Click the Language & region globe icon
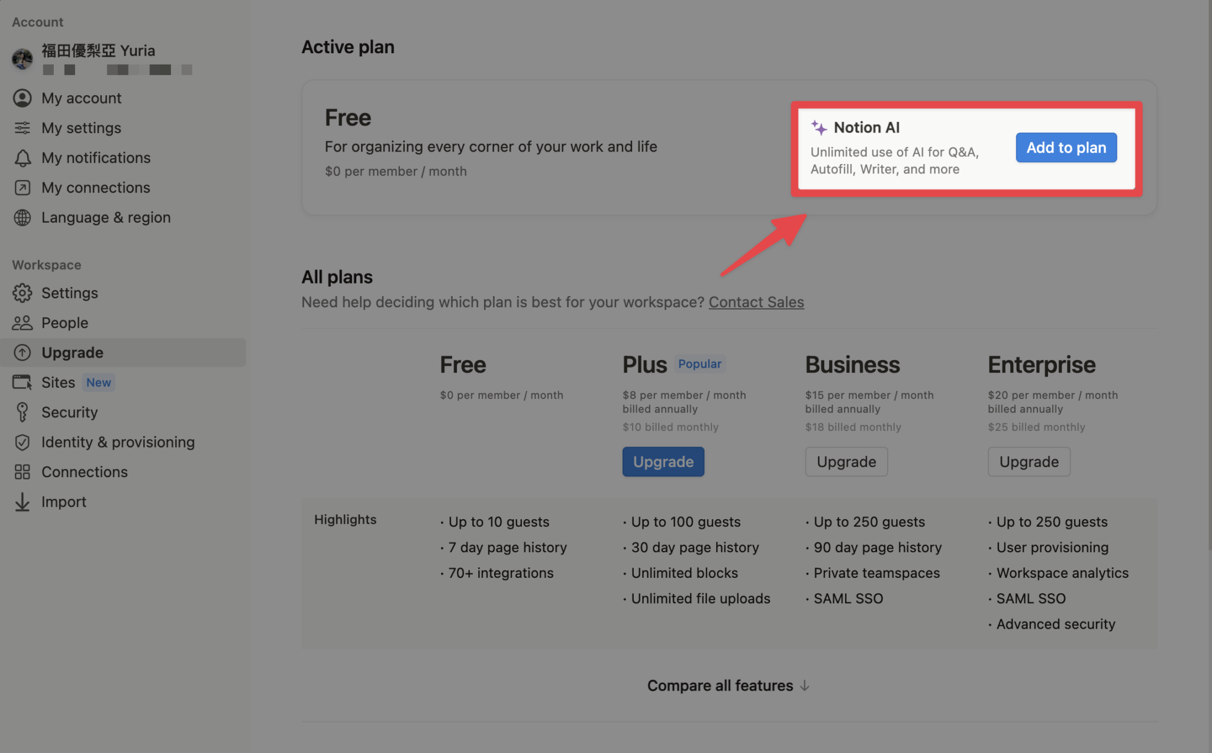This screenshot has height=753, width=1212. 22,218
